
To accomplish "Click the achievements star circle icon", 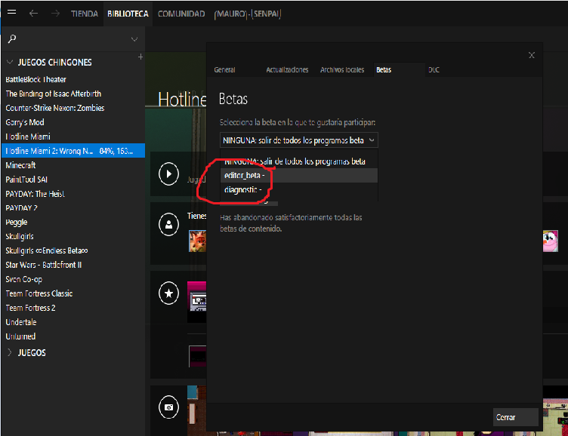I will [168, 293].
